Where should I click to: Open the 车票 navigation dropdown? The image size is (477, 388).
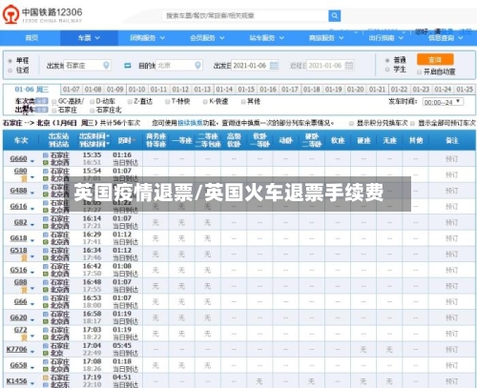pyautogui.click(x=89, y=38)
